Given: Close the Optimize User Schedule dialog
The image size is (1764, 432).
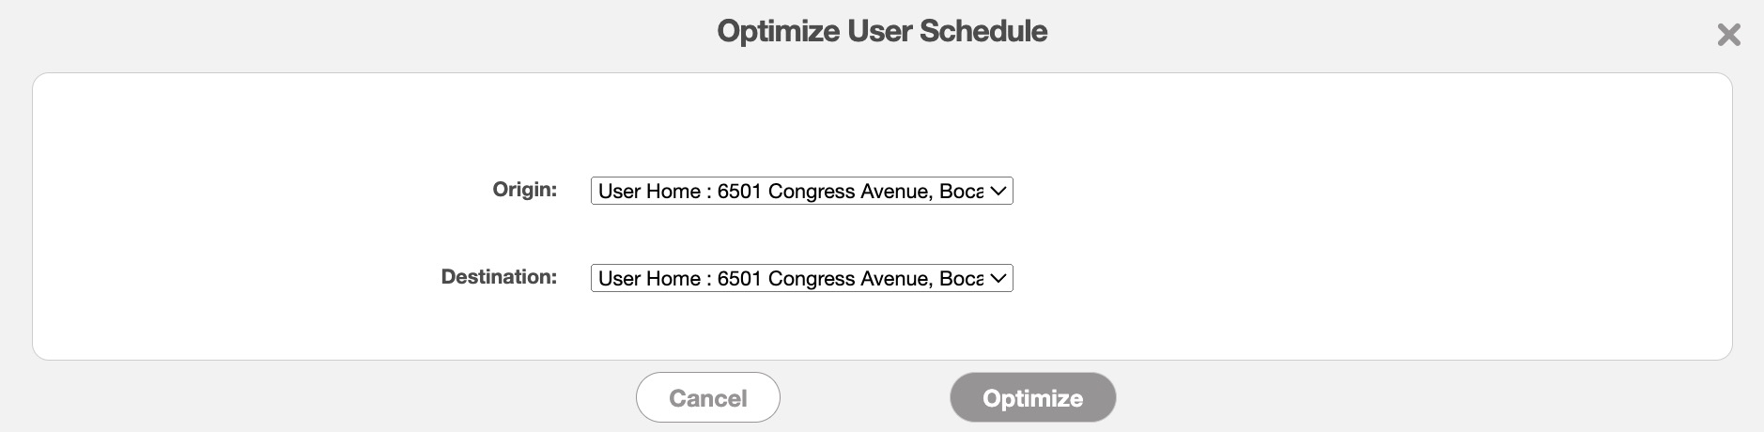Looking at the screenshot, I should pos(1728,35).
